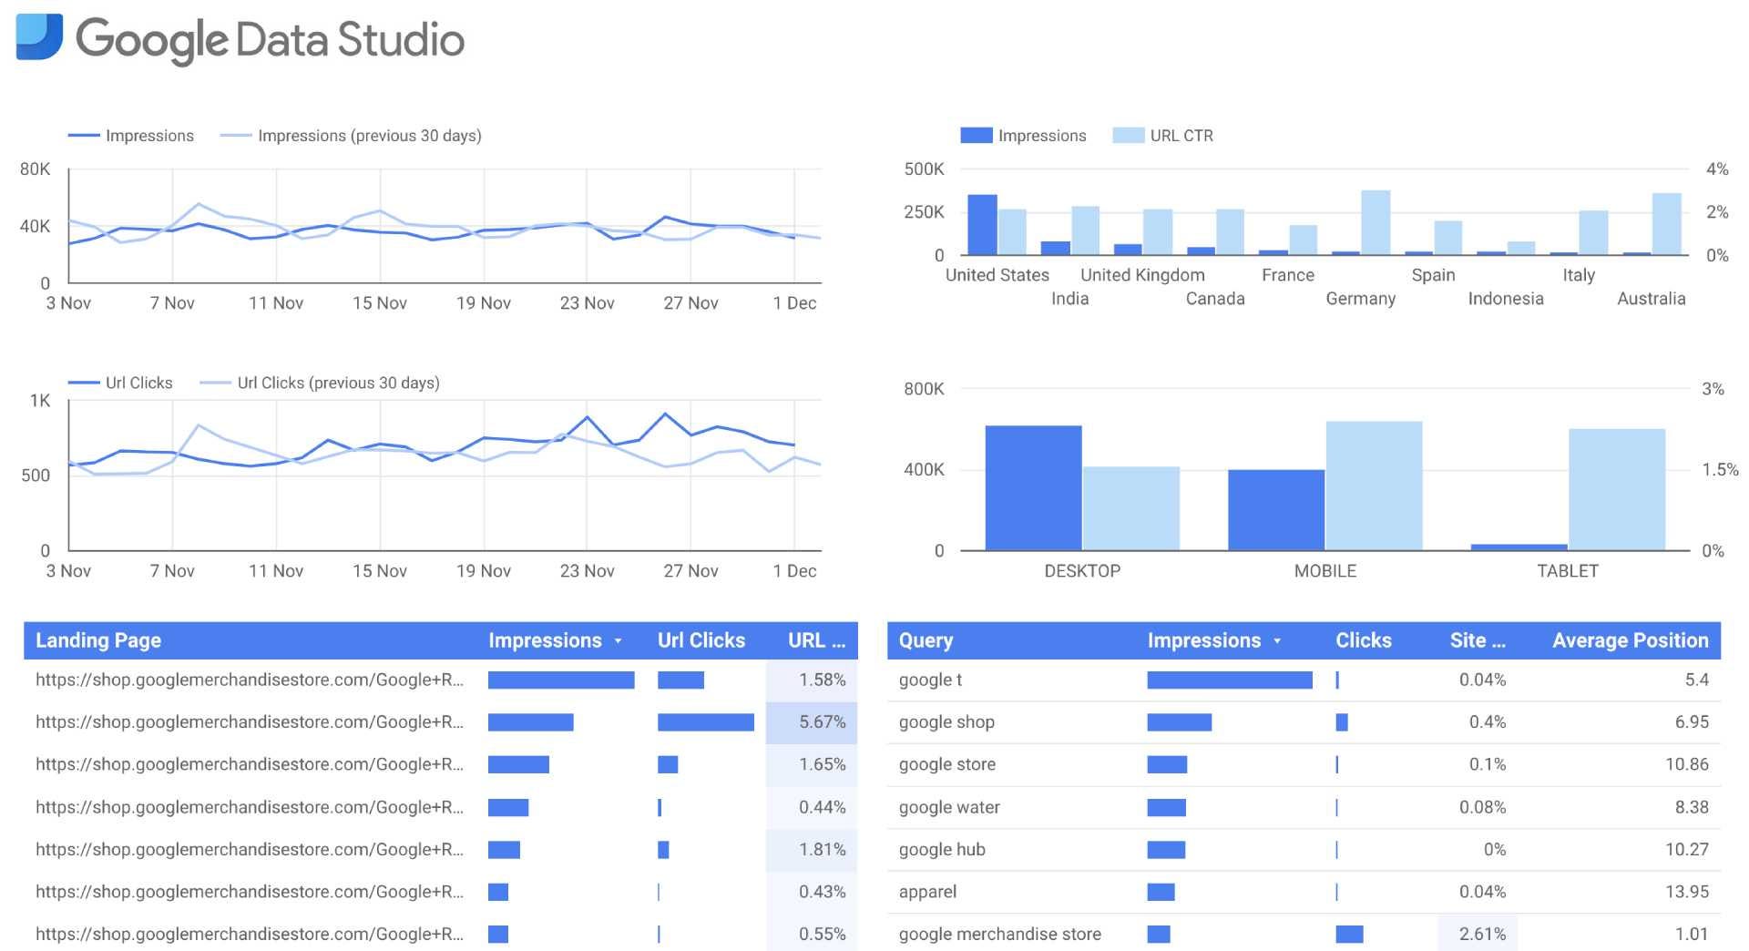Click the 'apparel' query row
The height and width of the screenshot is (951, 1749).
pyautogui.click(x=1304, y=892)
